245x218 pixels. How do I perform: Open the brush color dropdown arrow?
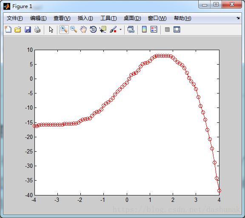(120, 29)
